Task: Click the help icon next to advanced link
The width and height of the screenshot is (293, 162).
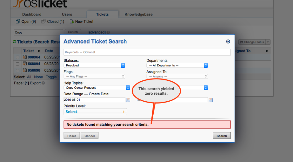Action: 108,32
